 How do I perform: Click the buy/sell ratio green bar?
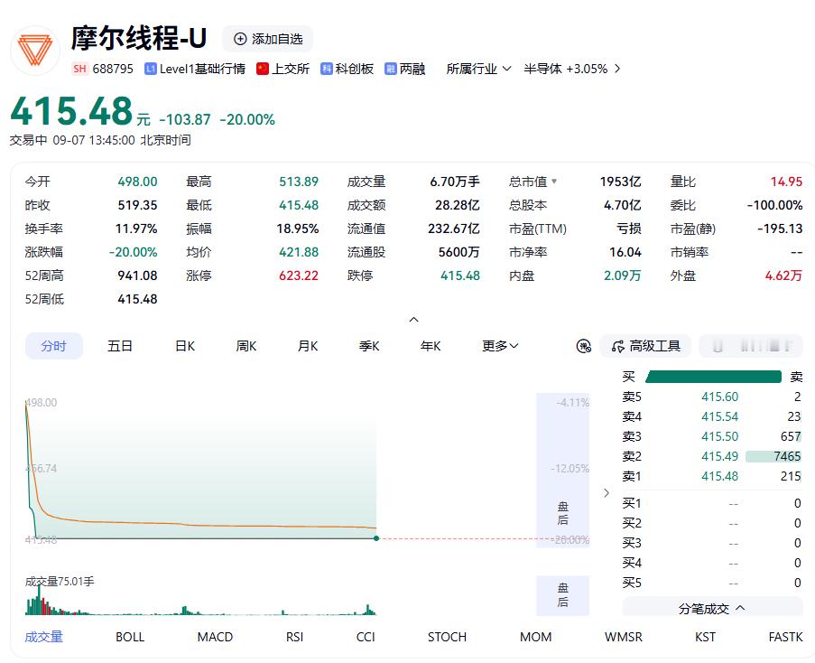point(713,377)
